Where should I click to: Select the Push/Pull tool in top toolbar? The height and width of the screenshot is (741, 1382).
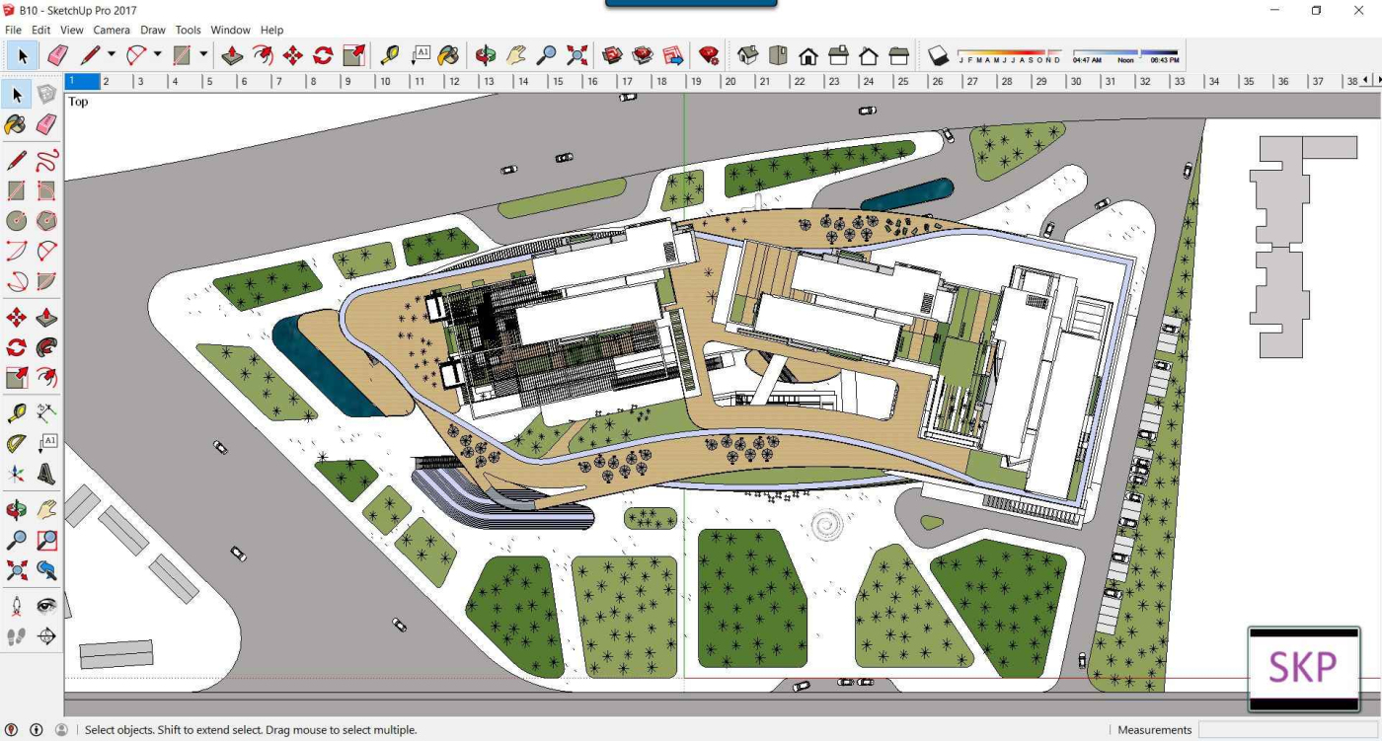[x=232, y=55]
